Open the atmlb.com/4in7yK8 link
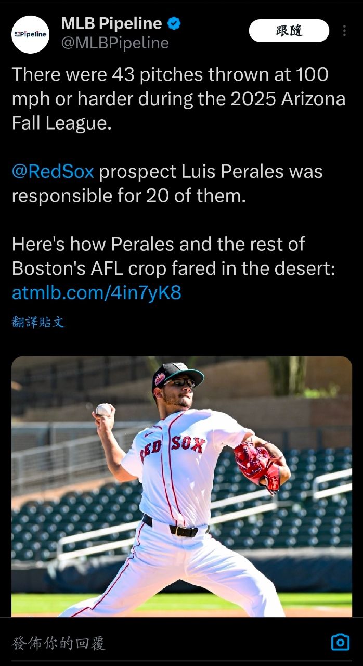This screenshot has height=666, width=363. pos(96,293)
